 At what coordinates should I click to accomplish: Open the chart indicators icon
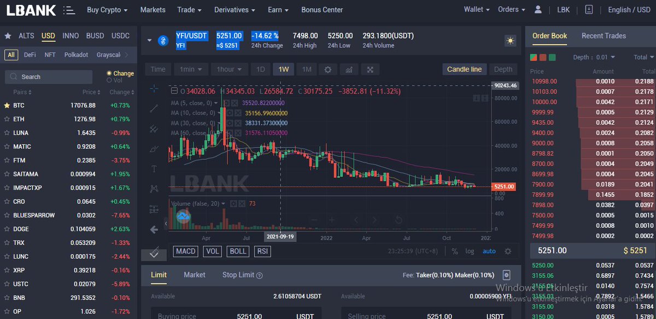click(x=349, y=69)
